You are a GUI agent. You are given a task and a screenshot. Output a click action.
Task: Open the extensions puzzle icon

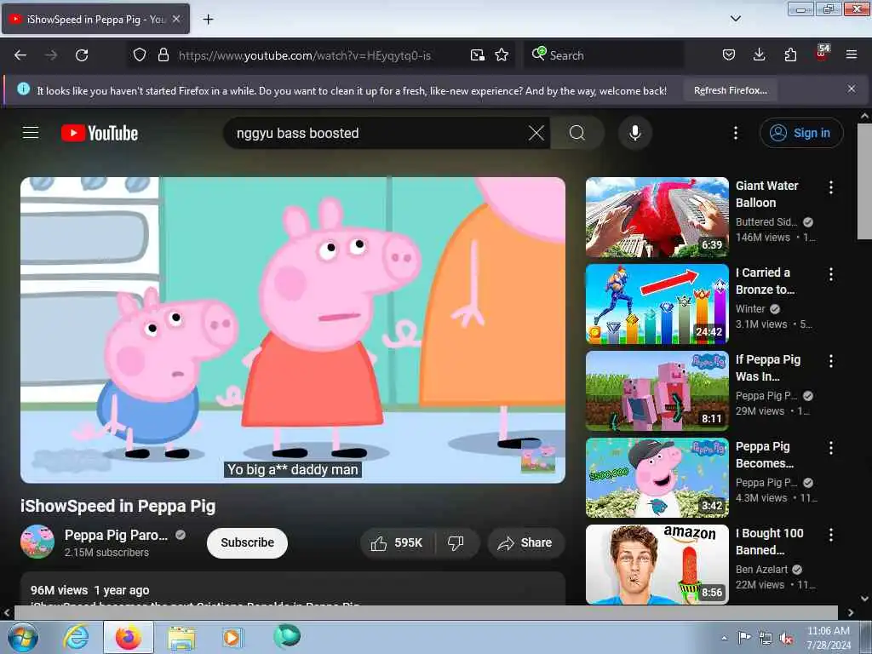coord(790,55)
